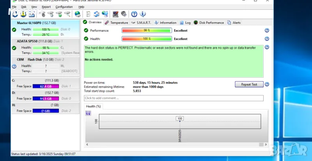This screenshot has width=312, height=161.
Task: Click the speaker icon in the toolbar
Action: pyautogui.click(x=124, y=14)
